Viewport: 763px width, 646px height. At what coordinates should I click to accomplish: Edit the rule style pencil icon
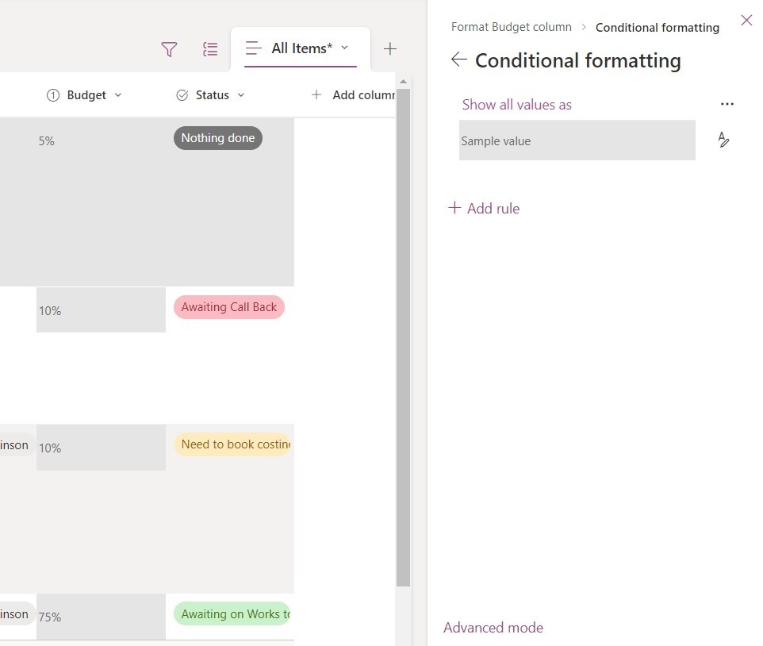point(723,139)
